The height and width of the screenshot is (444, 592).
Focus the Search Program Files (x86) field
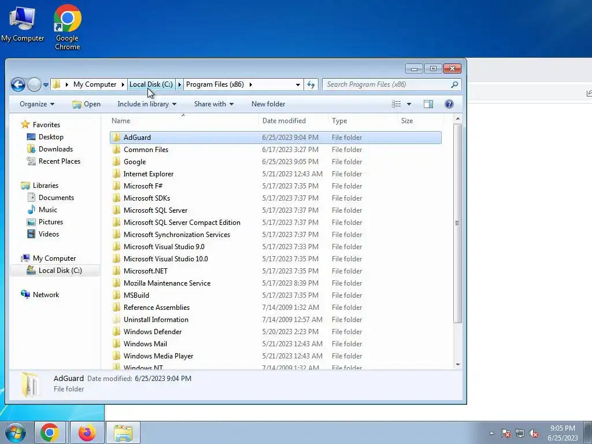pos(391,84)
